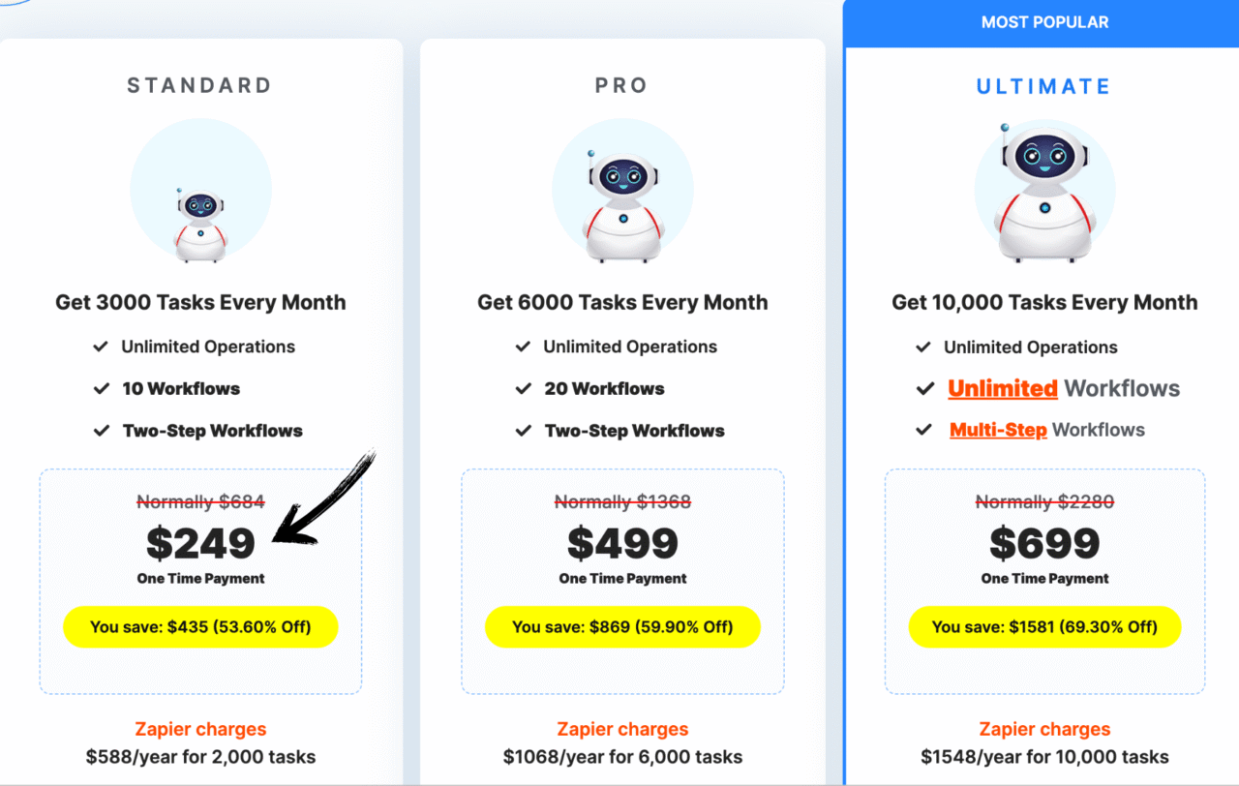Click checkmark beside Multi-Step Workflows

(x=924, y=430)
